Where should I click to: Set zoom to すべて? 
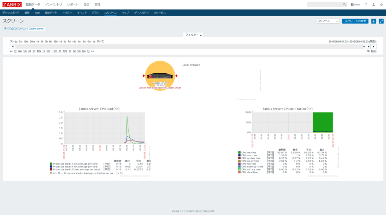(x=100, y=41)
